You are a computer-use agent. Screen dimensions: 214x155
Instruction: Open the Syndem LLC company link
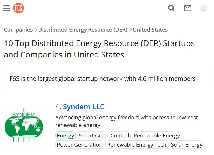(84, 106)
